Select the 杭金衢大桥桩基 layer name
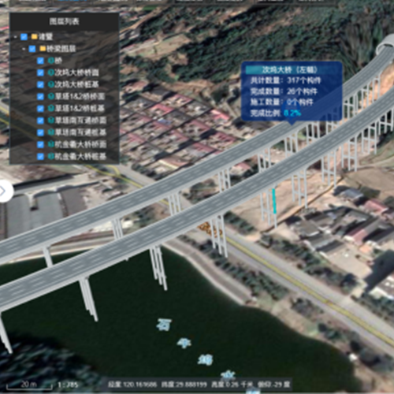This screenshot has width=394, height=394. 80,157
